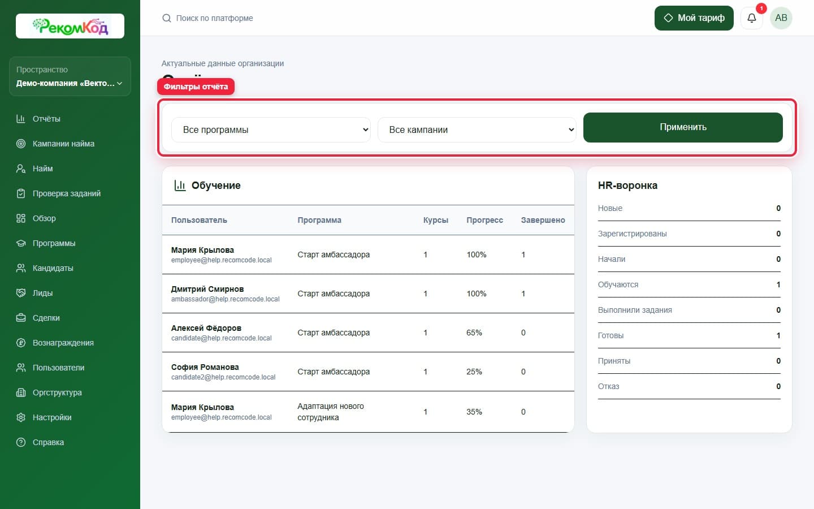Click the Сделки briefcase icon

[21, 318]
